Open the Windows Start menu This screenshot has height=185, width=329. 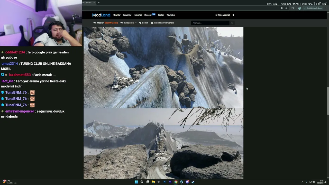point(136,182)
